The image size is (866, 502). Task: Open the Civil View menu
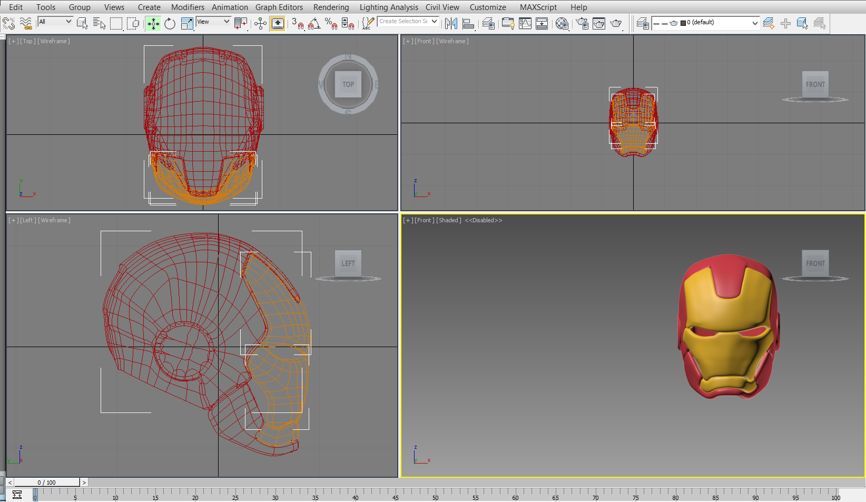[442, 7]
